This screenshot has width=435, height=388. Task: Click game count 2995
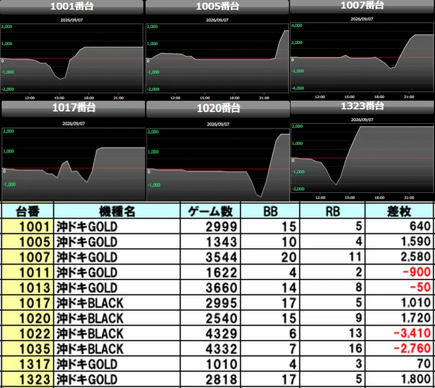(221, 303)
